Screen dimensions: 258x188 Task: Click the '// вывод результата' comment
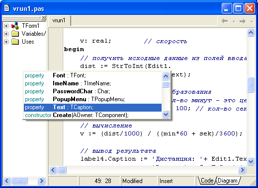[118, 151]
